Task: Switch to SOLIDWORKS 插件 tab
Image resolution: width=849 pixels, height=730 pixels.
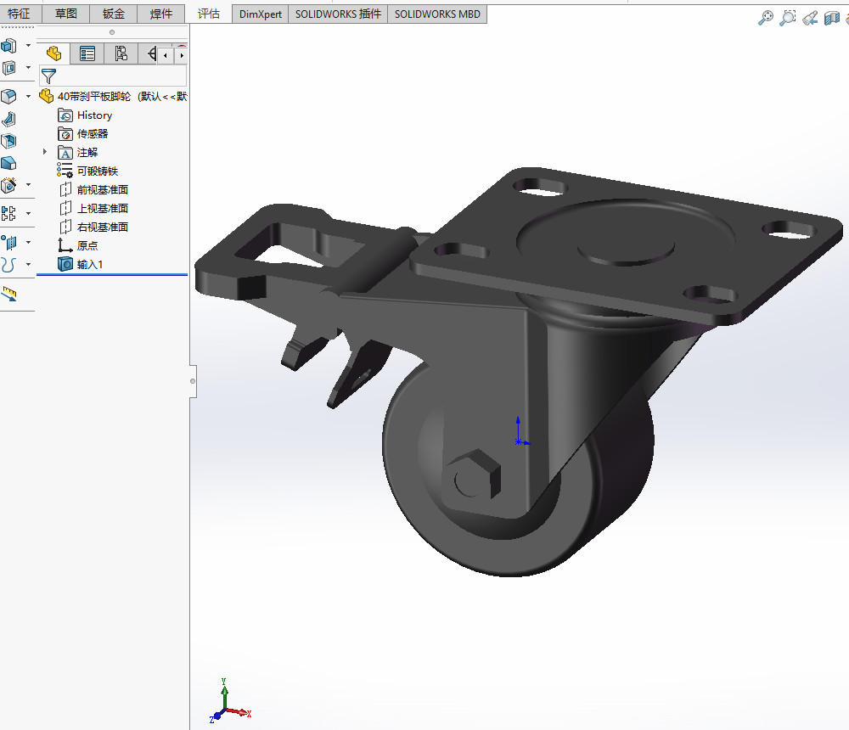Action: point(338,14)
